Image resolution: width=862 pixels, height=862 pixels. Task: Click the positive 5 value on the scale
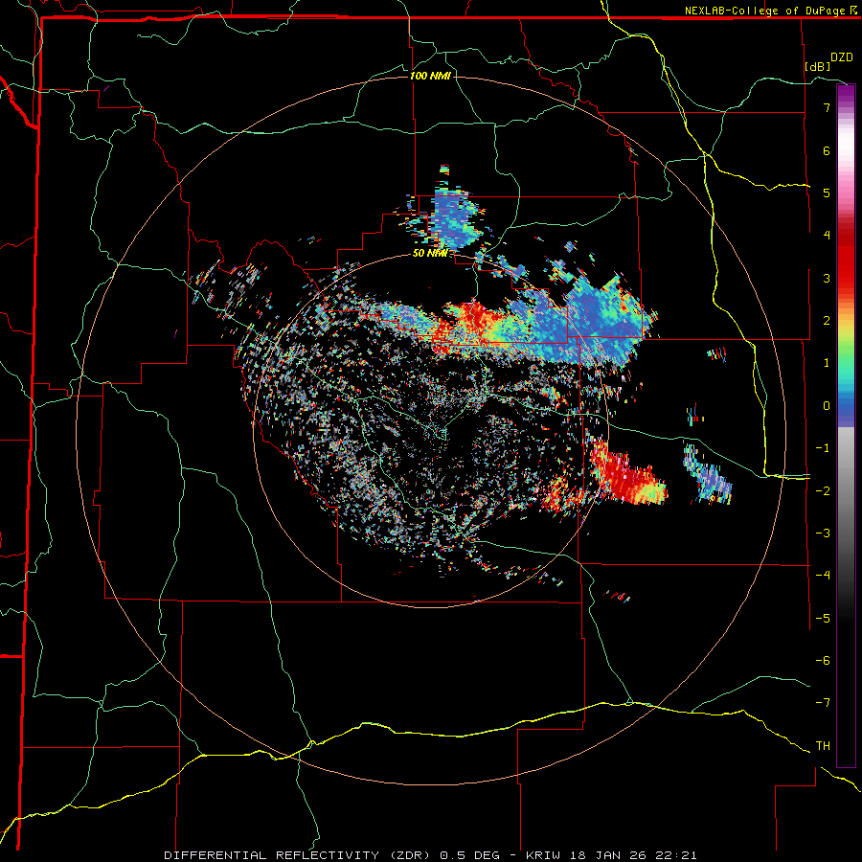point(827,193)
